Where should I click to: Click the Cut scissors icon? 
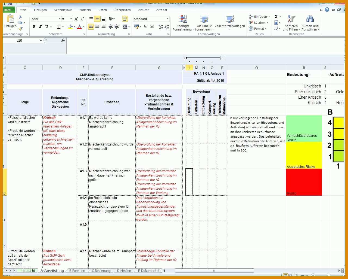pyautogui.click(x=20, y=17)
